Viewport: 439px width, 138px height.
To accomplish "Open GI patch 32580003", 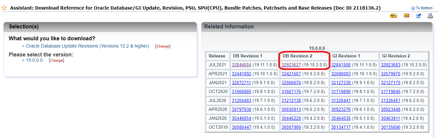I will click(x=341, y=74).
